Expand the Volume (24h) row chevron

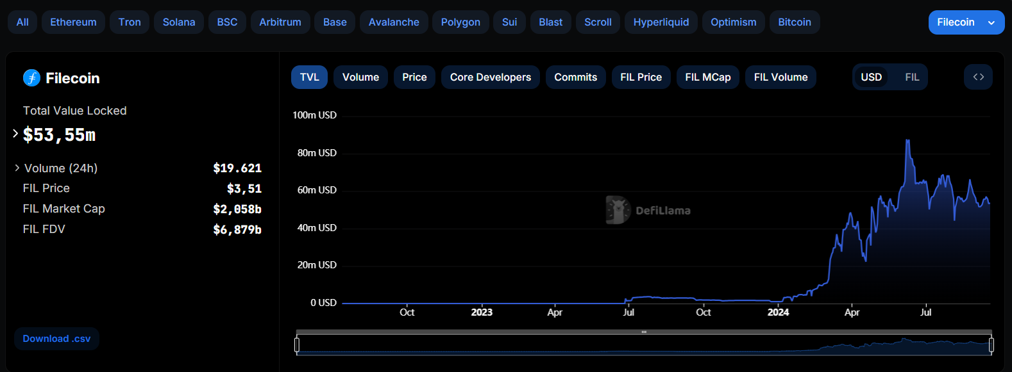click(x=17, y=168)
